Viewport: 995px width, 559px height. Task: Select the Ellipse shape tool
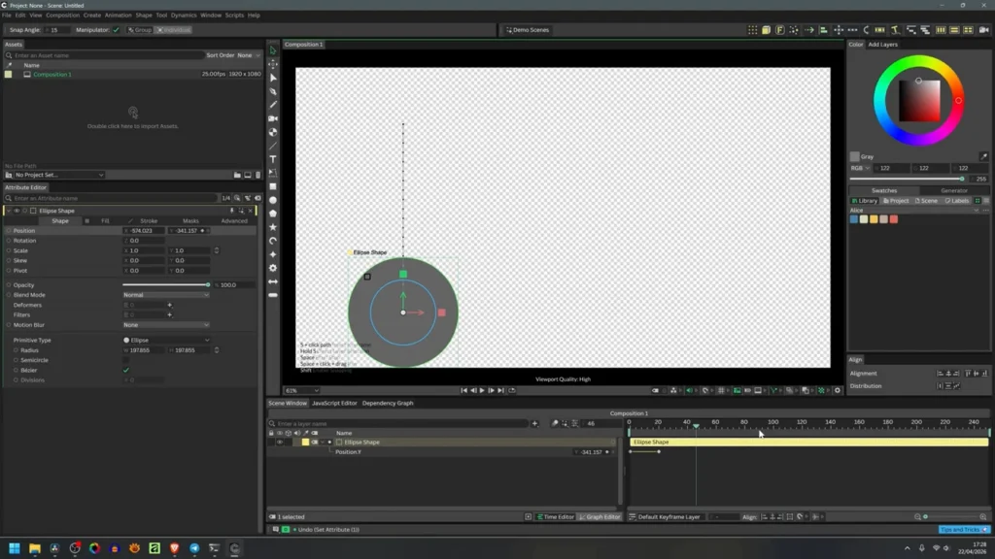tap(273, 200)
